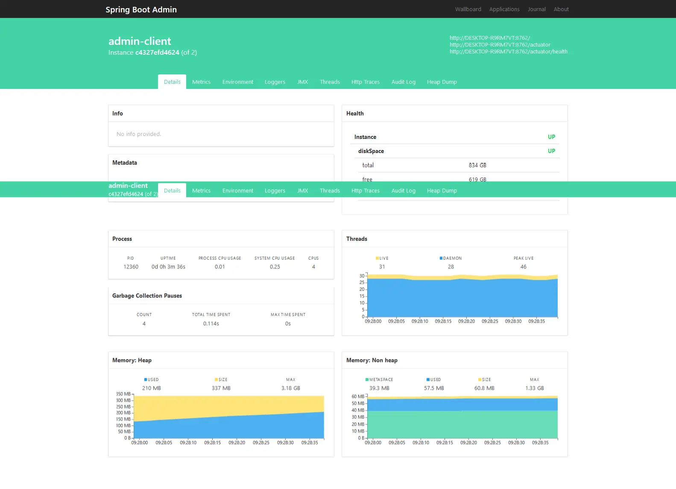This screenshot has width=676, height=489.
Task: Click the daemon threads value '28'
Action: 451,267
